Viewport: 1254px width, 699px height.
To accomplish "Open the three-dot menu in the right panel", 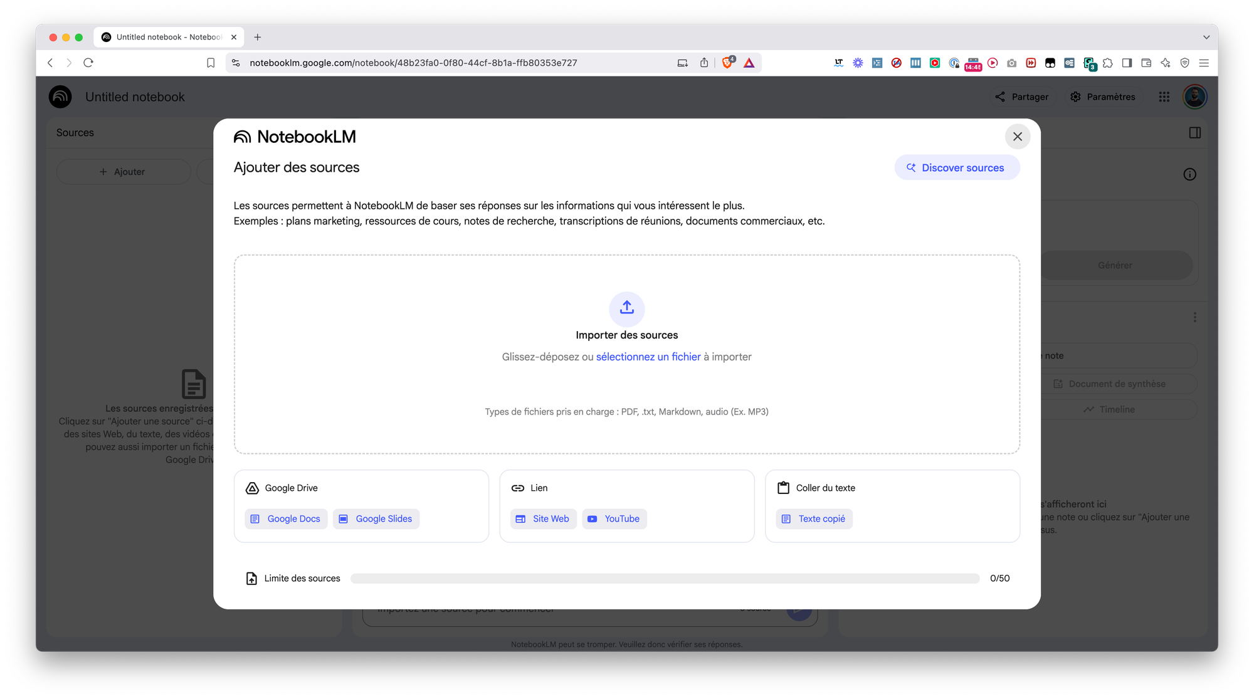I will pyautogui.click(x=1194, y=317).
